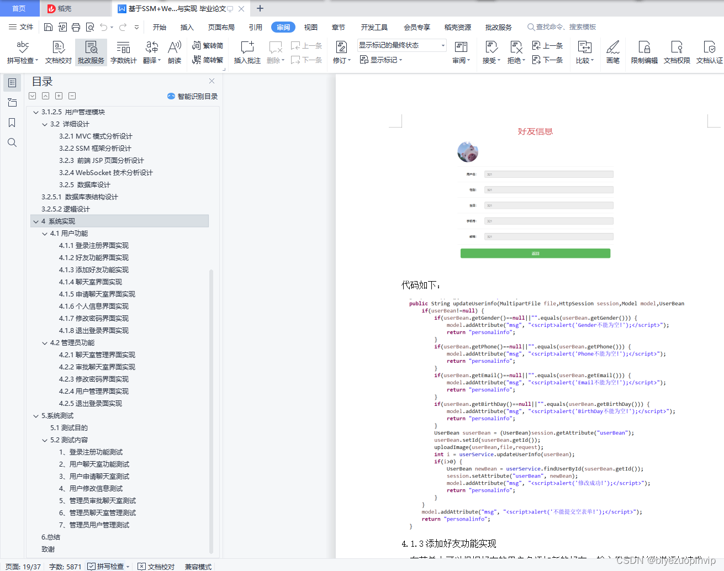
Task: Switch to the 引用 ribbon tab
Action: (x=256, y=27)
